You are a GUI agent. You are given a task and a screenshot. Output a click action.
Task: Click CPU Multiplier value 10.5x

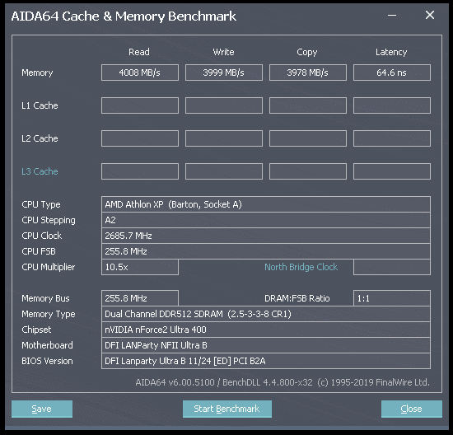140,267
